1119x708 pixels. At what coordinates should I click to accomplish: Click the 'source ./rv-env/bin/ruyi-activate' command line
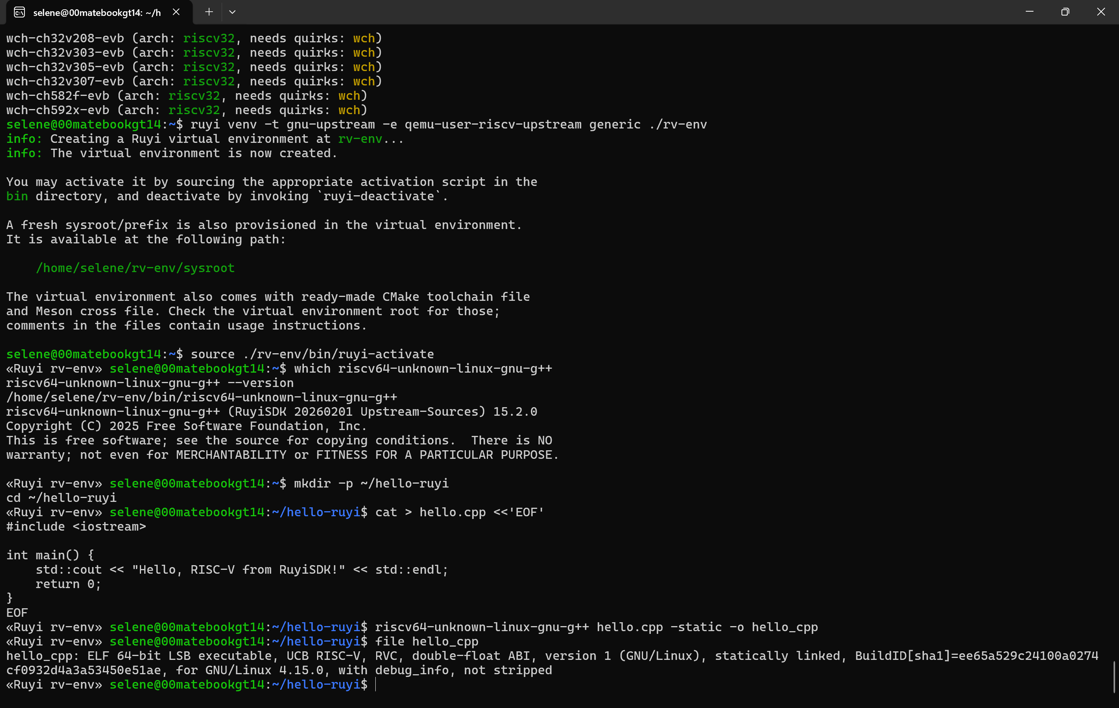click(x=312, y=354)
